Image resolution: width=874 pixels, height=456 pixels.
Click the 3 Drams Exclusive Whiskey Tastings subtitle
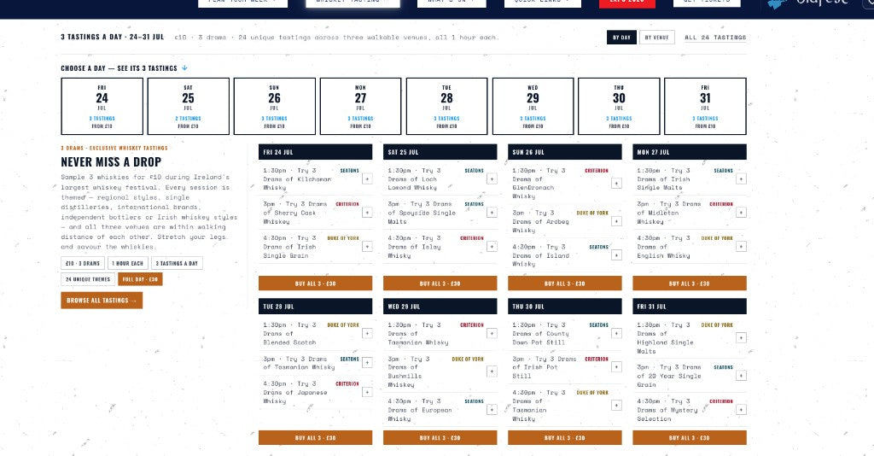point(114,149)
